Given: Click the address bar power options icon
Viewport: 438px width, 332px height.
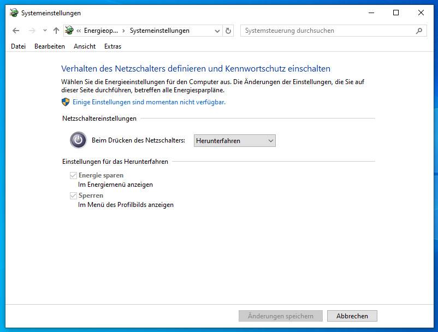Looking at the screenshot, I should click(69, 31).
